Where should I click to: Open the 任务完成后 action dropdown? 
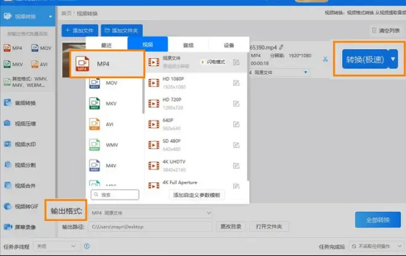(x=375, y=246)
